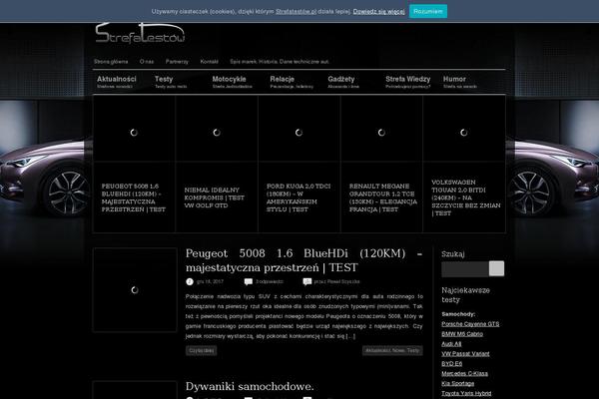Open article heading Peugeot 5008 majestatyczna przestrzeń
The image size is (599, 399).
(x=304, y=260)
